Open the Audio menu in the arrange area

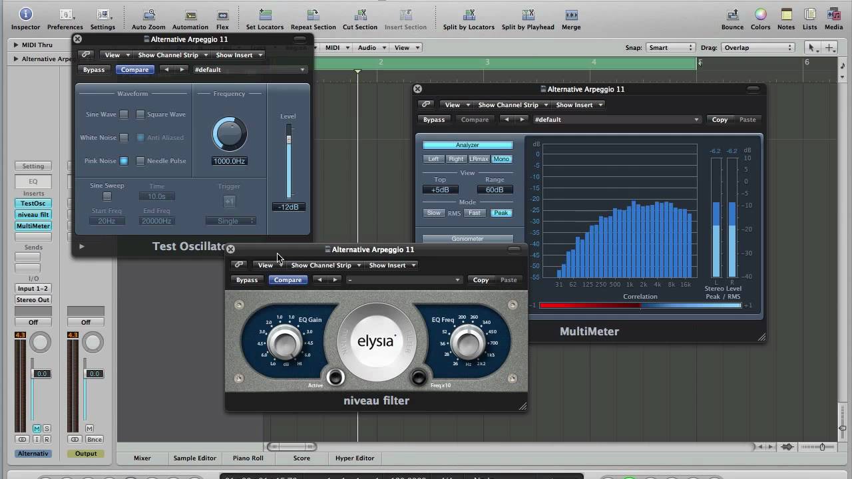tap(370, 48)
